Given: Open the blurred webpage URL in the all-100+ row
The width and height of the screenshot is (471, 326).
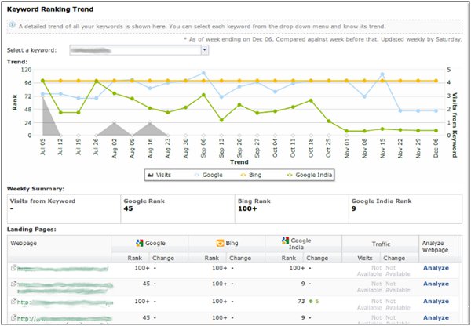Looking at the screenshot, I should point(63,269).
